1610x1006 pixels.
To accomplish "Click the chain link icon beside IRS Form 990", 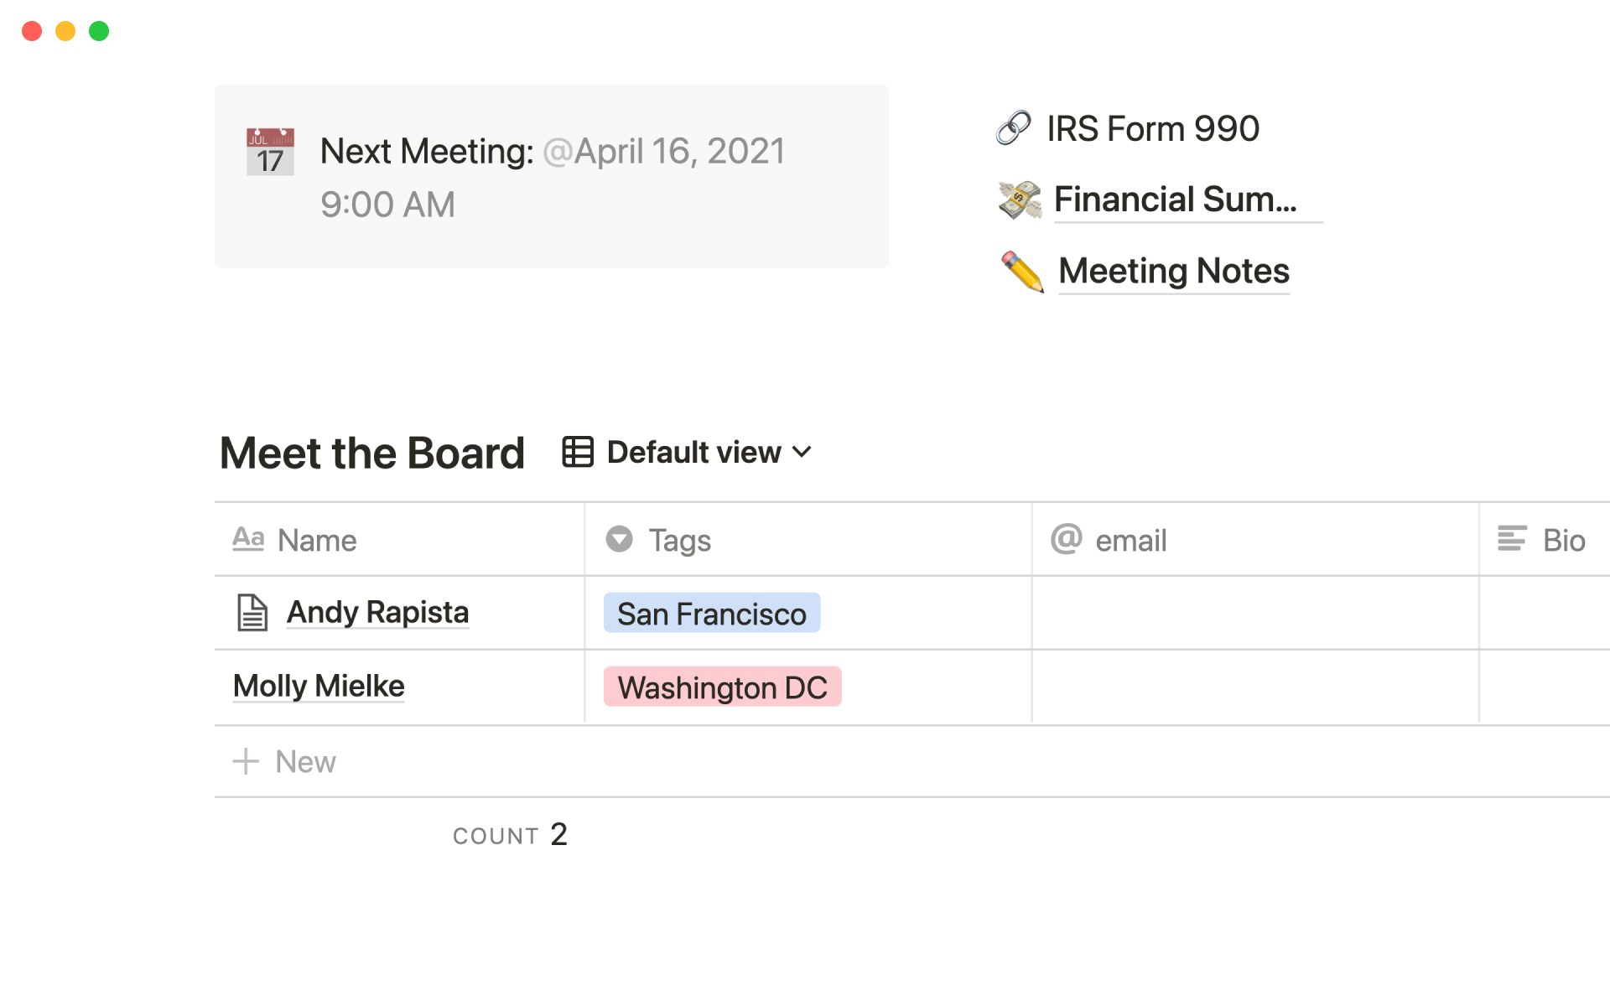I will coord(1014,128).
